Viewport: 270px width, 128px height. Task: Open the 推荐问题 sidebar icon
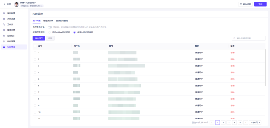(4, 30)
